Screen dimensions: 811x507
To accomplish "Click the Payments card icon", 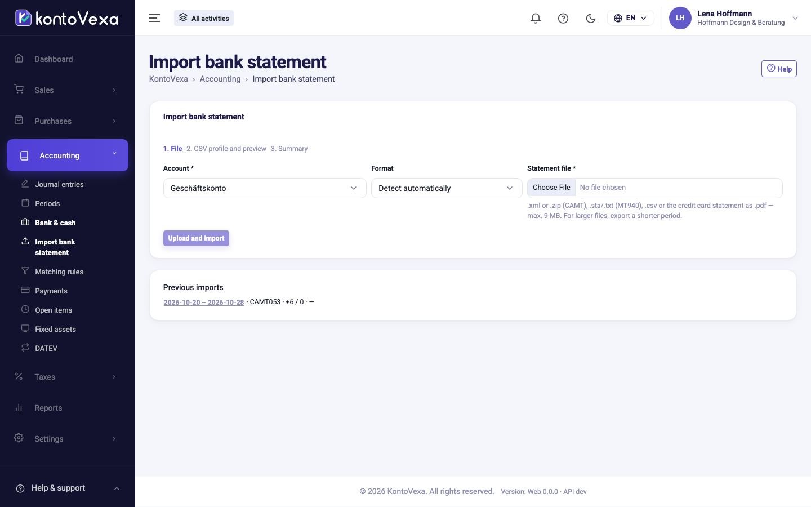I will point(25,290).
